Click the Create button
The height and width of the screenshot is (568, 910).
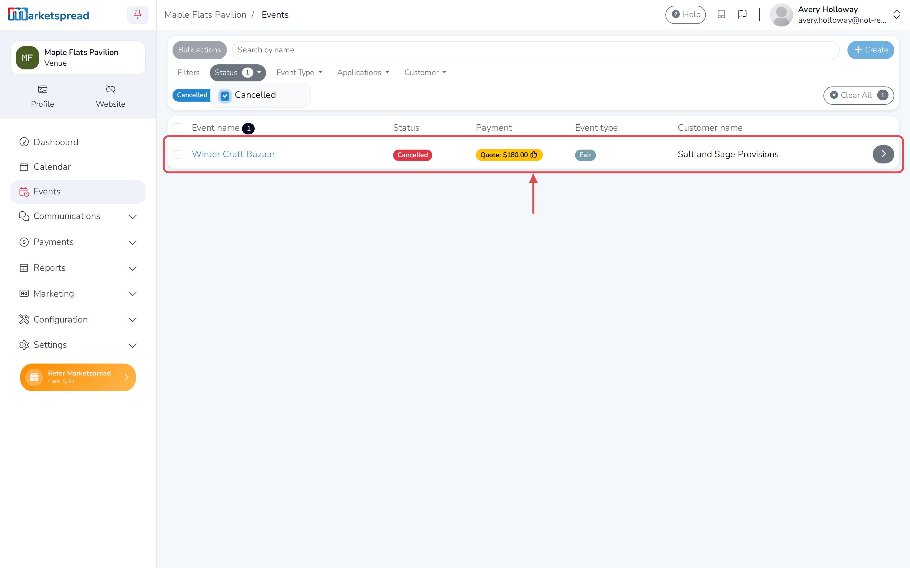871,50
